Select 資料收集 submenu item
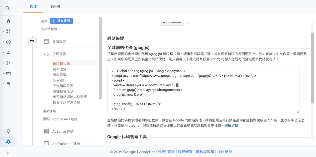This screenshot has height=157, width=316. point(60,69)
